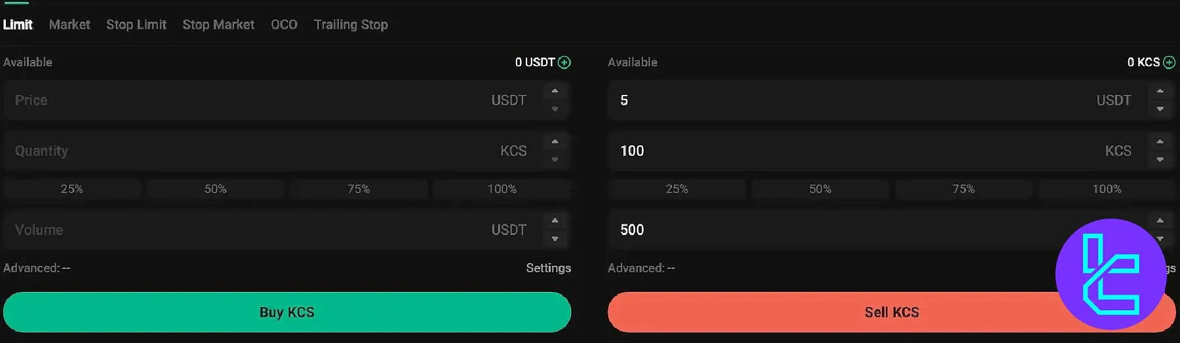Screen dimensions: 1180x343
Task: Switch to the Market order tab
Action: click(69, 25)
